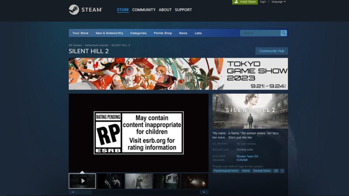Image resolution: width=349 pixels, height=196 pixels.
Task: Select the flashlight scene screenshot thumbnail
Action: 195,181
